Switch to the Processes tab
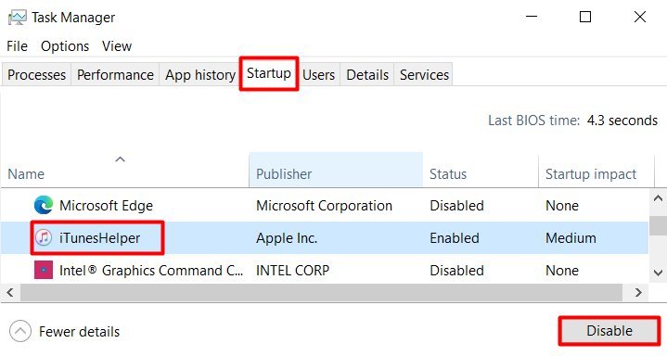The width and height of the screenshot is (667, 356). tap(36, 75)
